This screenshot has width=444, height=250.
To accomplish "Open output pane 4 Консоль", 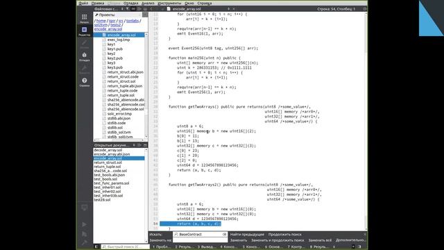I will coord(228,247).
